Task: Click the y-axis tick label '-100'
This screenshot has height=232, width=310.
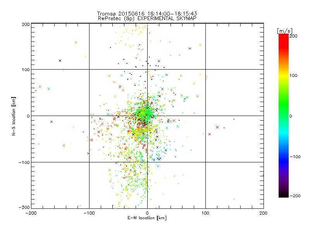Action: pos(24,163)
